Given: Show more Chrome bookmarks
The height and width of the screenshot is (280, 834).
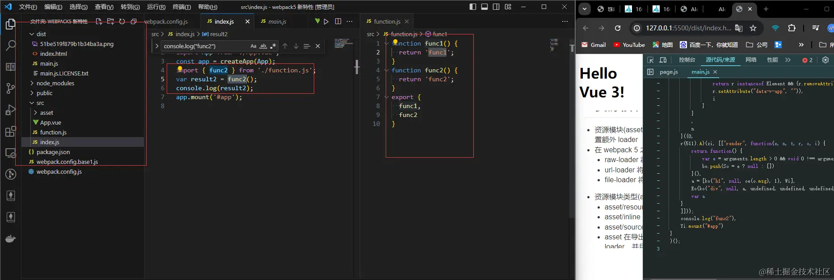Looking at the screenshot, I should coord(801,45).
